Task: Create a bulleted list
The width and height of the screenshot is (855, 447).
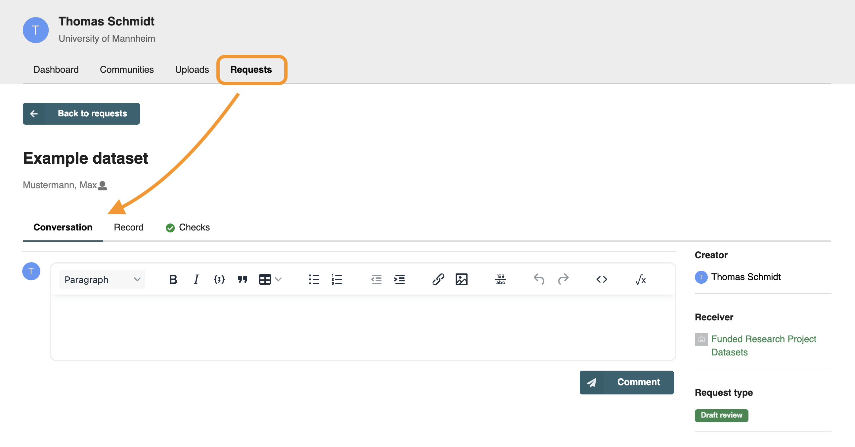Action: [314, 280]
